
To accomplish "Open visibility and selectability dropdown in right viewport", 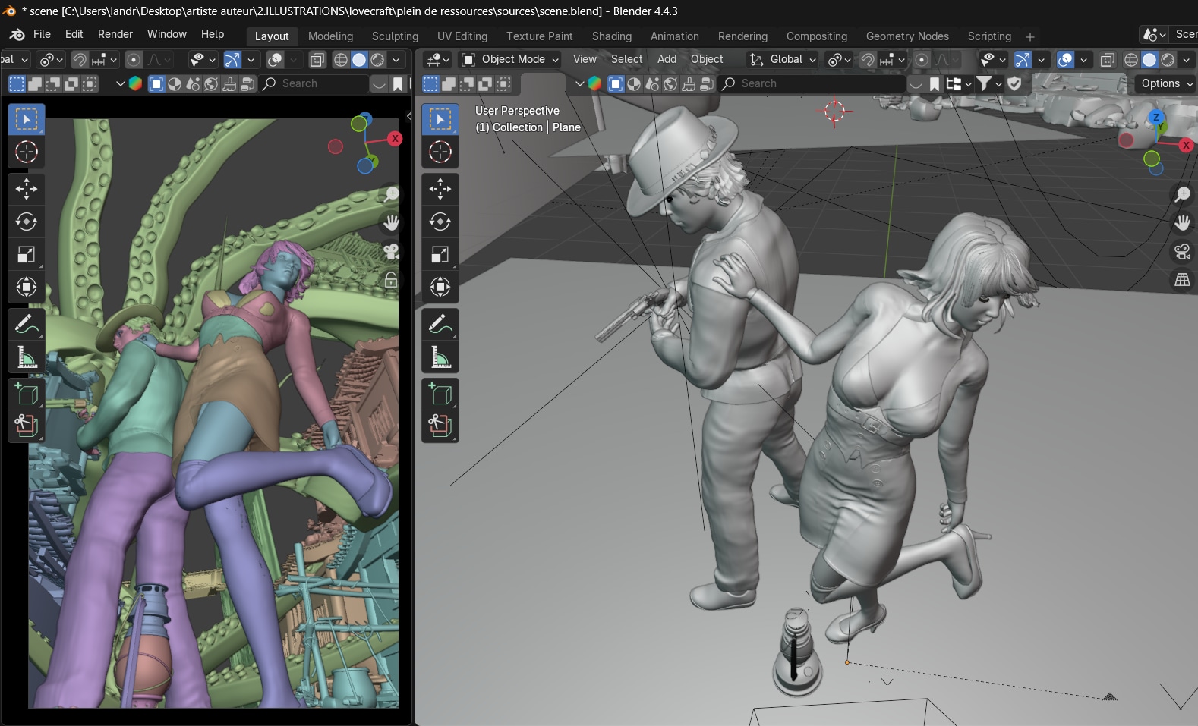I will [994, 59].
